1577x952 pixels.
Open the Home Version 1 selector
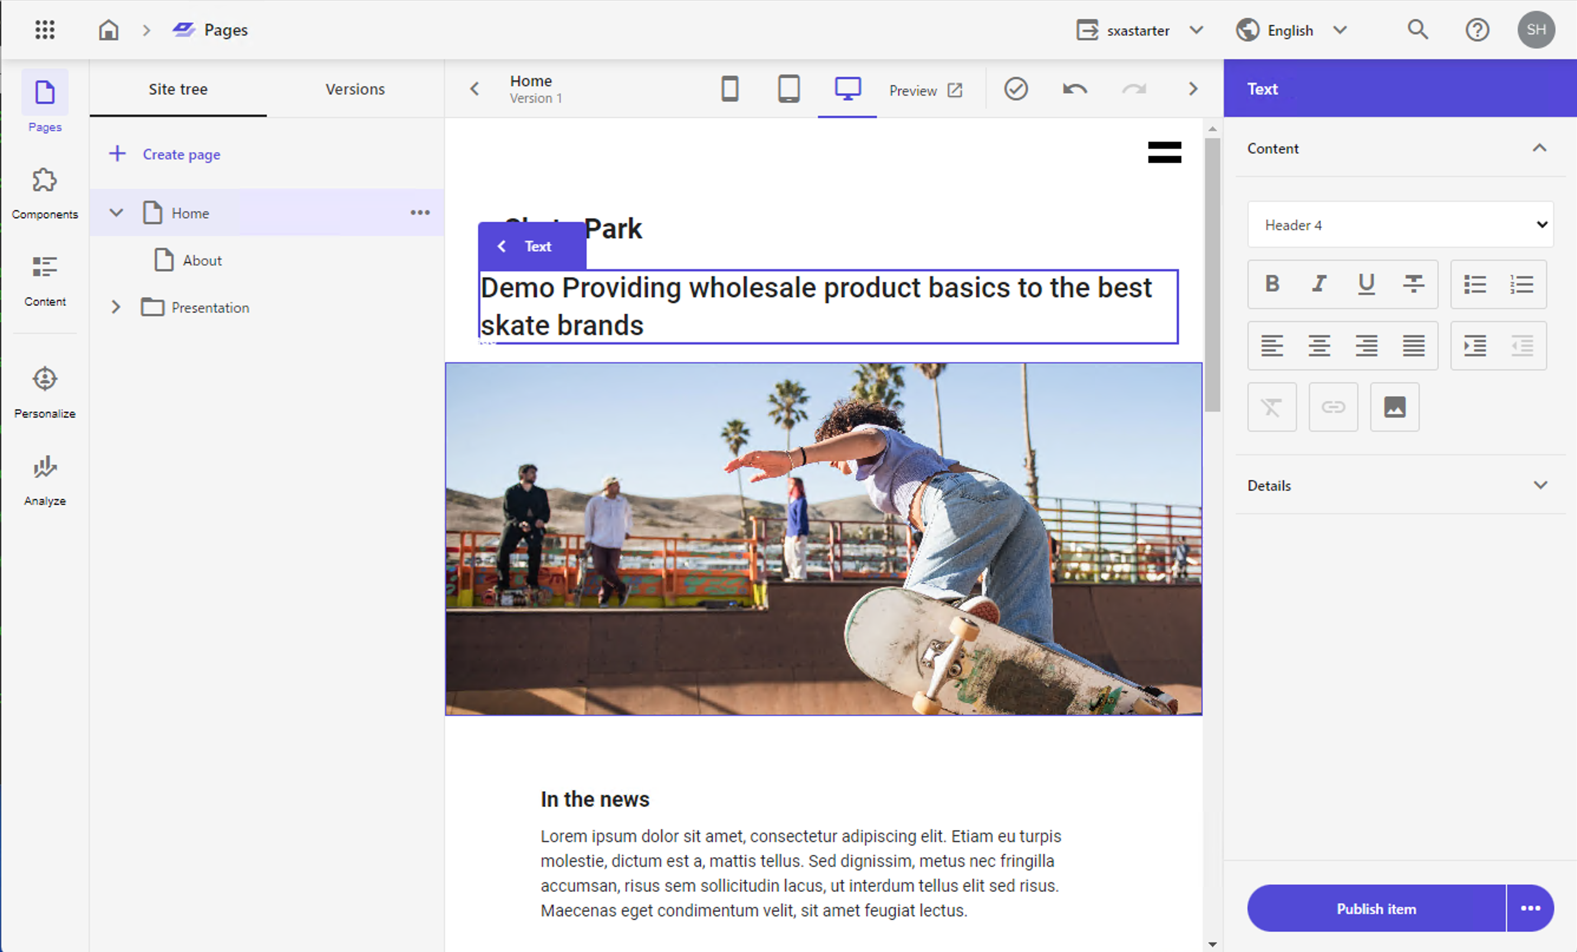[x=536, y=89]
